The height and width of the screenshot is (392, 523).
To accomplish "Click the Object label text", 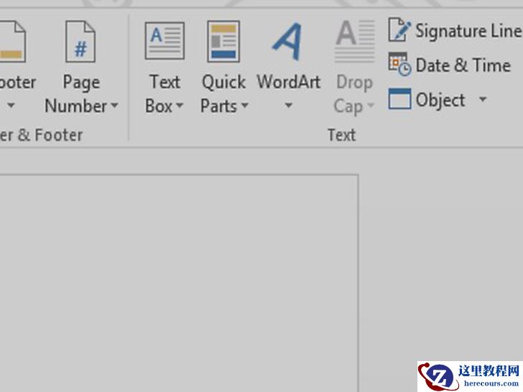I will point(440,100).
